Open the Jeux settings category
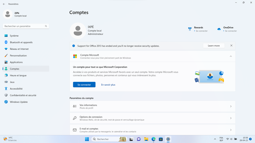Screen dimensions: 255x143 (26, 82)
